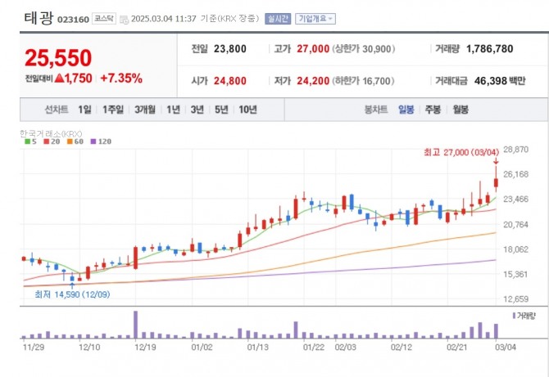Switch to the 1년 chart range
549x377 pixels.
(173, 110)
